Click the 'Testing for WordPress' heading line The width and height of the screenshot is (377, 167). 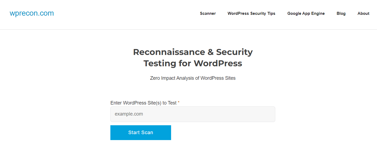(193, 63)
